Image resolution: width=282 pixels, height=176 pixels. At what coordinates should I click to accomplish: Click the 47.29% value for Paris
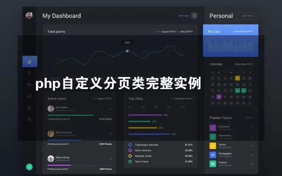189,162
